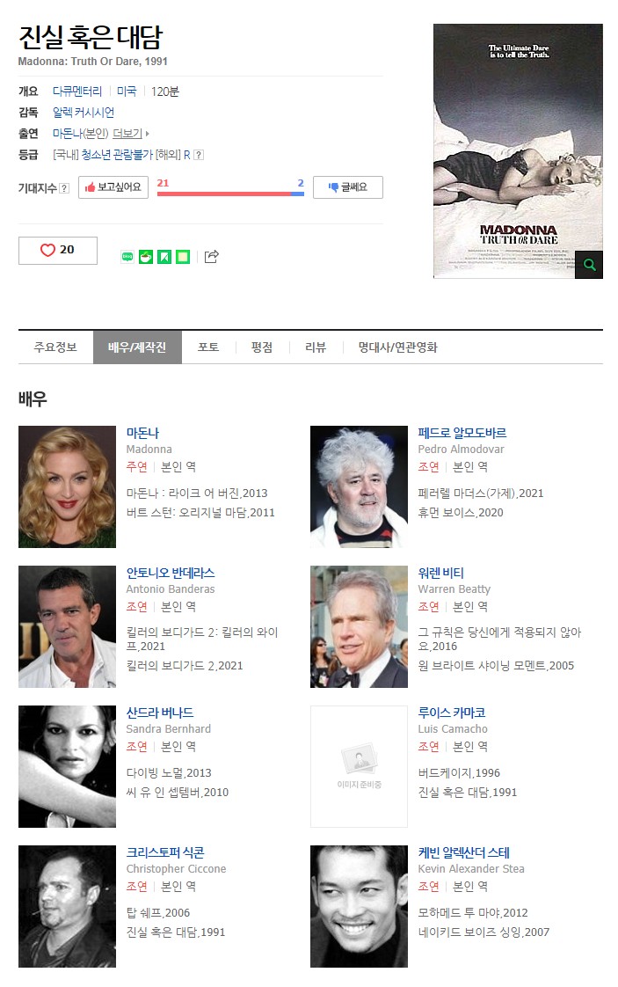Click Luis Camacho's placeholder image

pos(359,766)
